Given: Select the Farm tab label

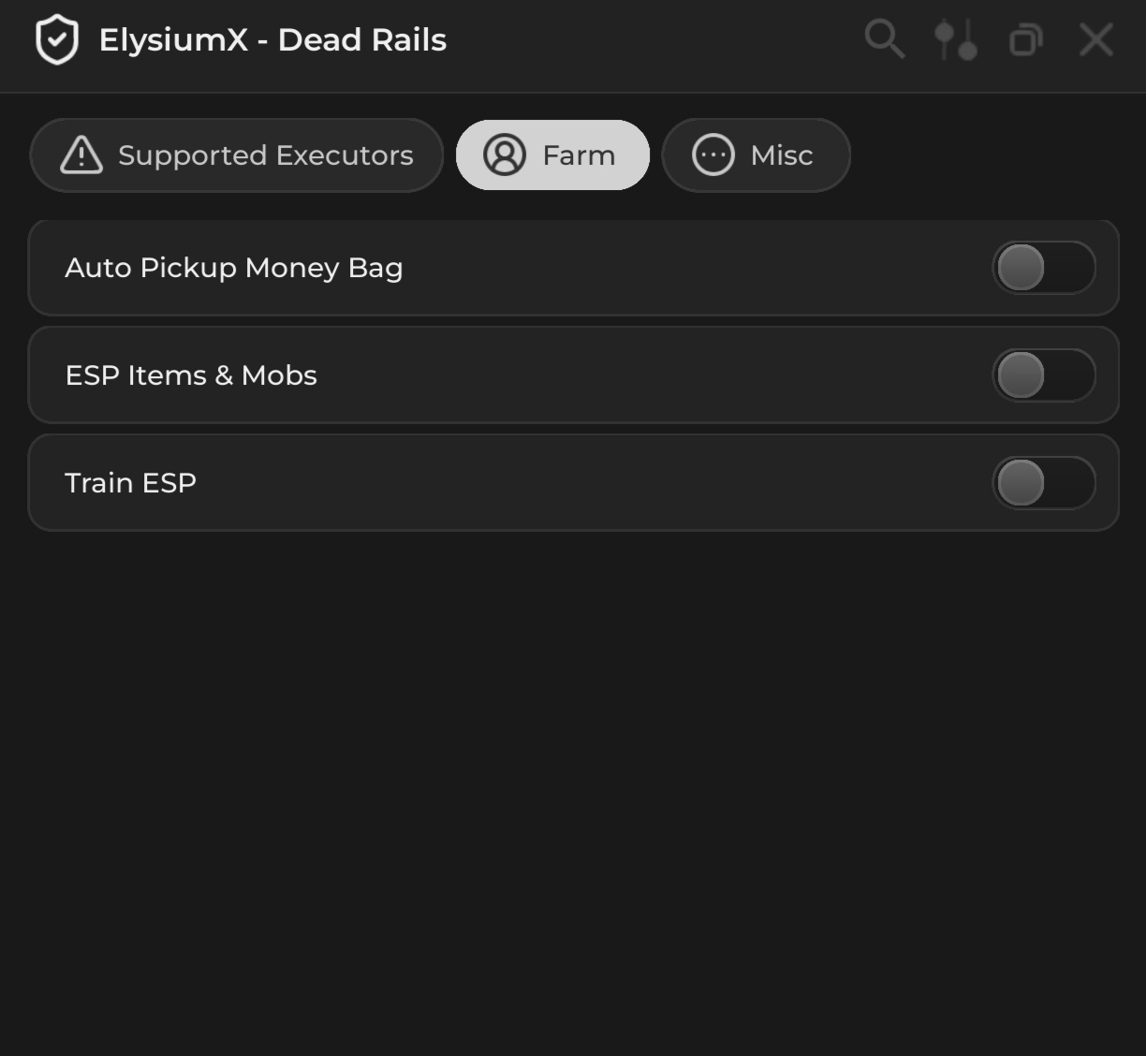Looking at the screenshot, I should click(579, 155).
